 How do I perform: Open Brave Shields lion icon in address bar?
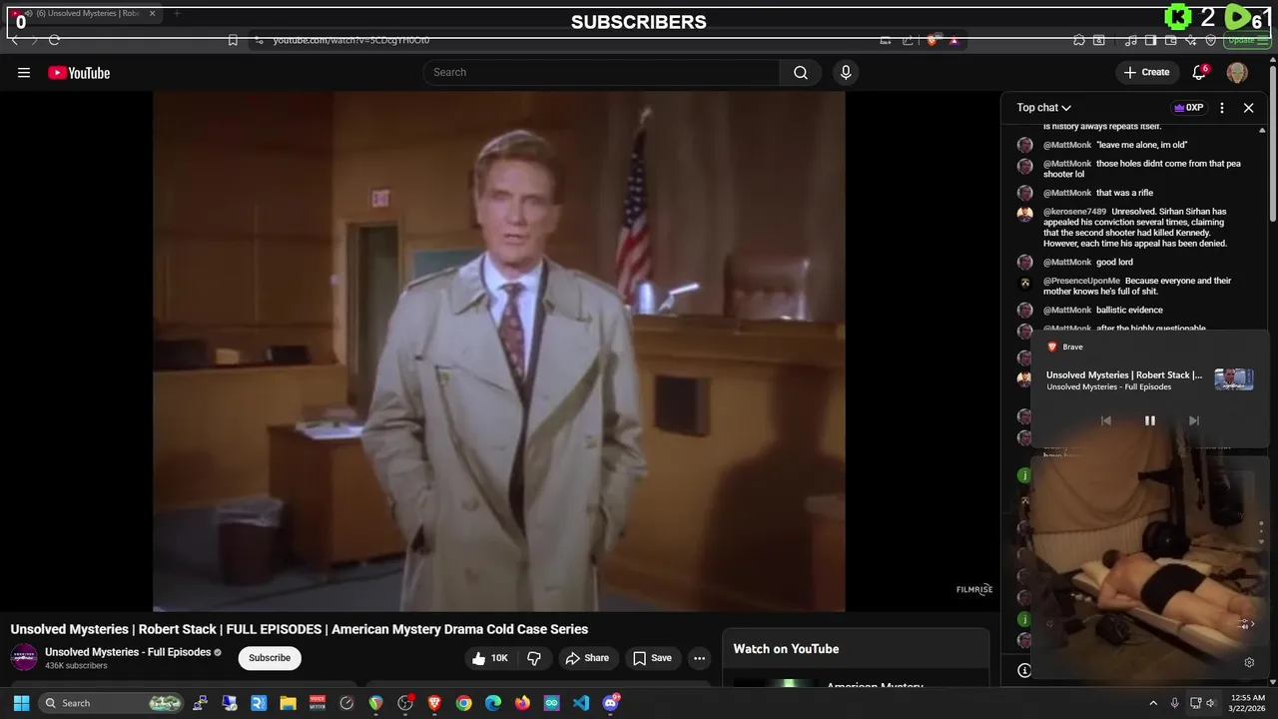(933, 40)
